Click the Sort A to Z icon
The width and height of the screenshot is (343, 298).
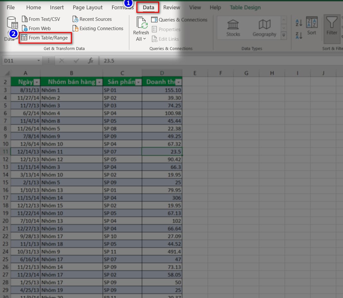tap(299, 23)
